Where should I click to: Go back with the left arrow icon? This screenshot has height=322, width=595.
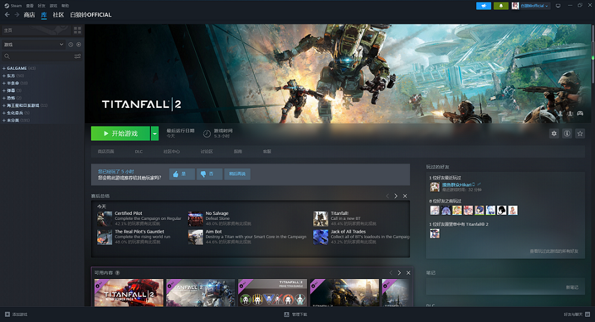pyautogui.click(x=7, y=15)
